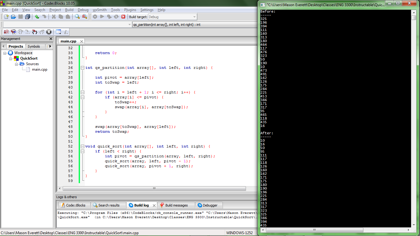This screenshot has width=420, height=236.
Task: Close the main.cpp editor tab
Action: pos(81,41)
